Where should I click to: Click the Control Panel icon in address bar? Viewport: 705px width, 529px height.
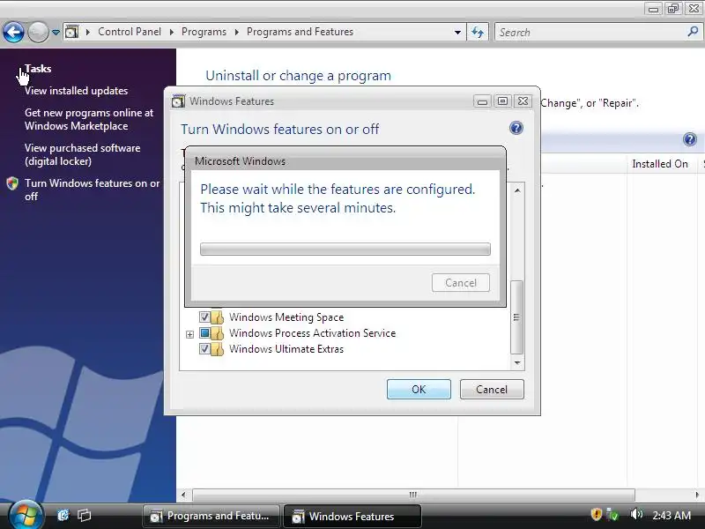point(72,32)
